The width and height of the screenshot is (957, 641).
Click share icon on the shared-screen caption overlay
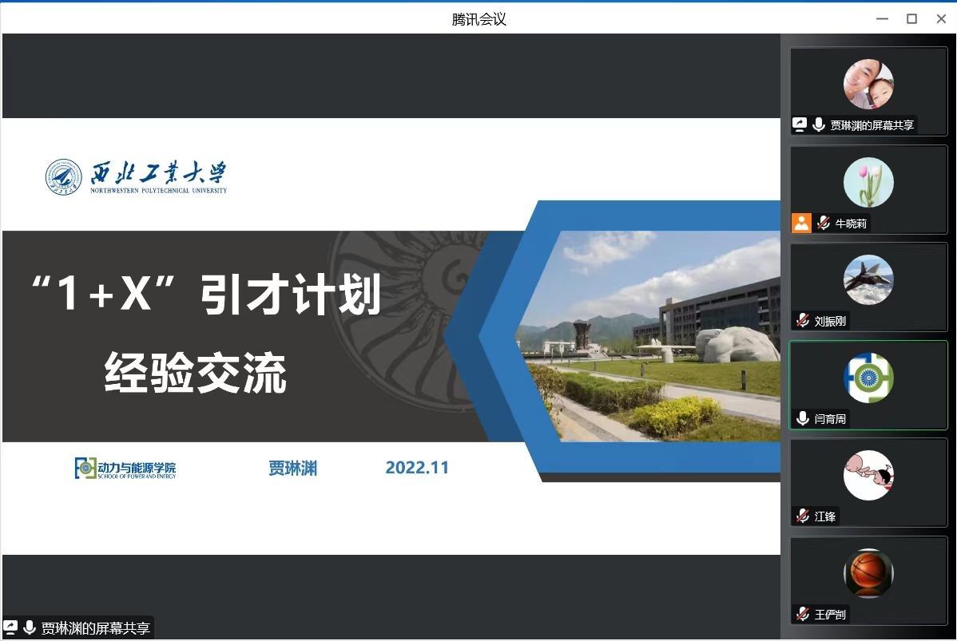[11, 627]
